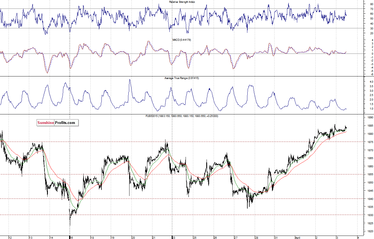
Task: Click Average True Range axis label 2.5
Action: click(371, 95)
